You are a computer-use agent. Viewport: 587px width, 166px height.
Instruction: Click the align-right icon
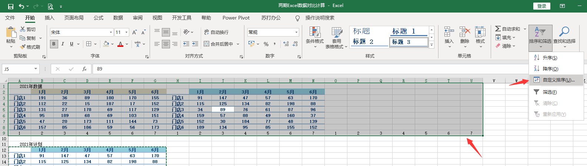pyautogui.click(x=175, y=44)
